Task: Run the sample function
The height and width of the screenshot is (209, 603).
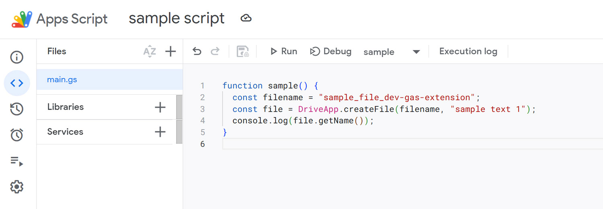Action: pos(283,51)
